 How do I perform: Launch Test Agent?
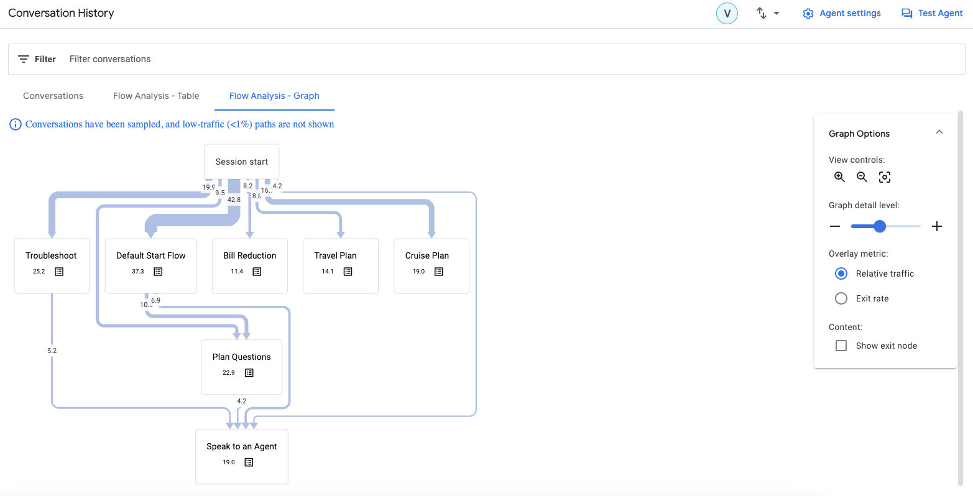(931, 12)
